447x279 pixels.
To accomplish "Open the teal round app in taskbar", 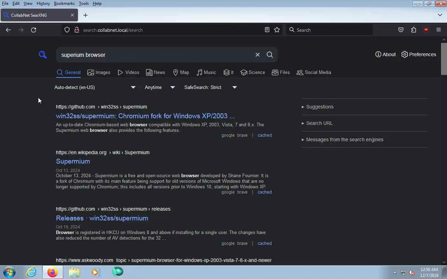I will (x=118, y=272).
